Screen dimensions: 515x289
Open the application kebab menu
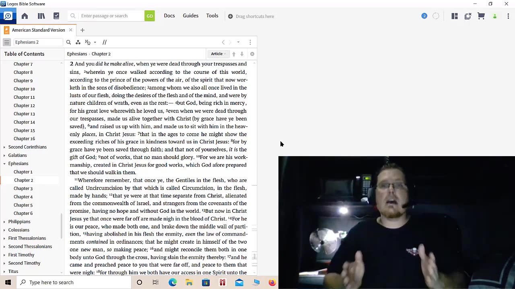tap(508, 16)
